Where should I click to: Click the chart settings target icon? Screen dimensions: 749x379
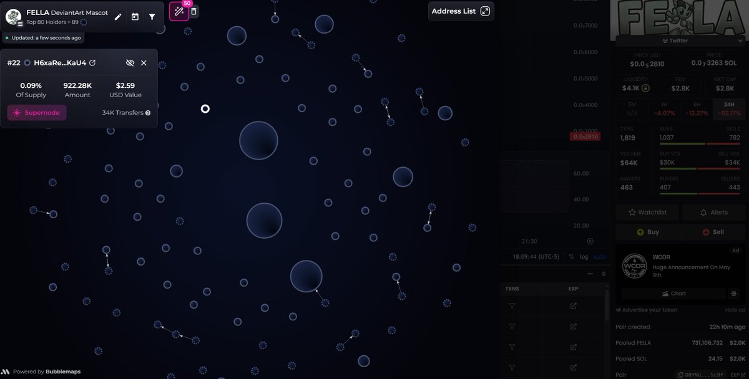pyautogui.click(x=590, y=241)
